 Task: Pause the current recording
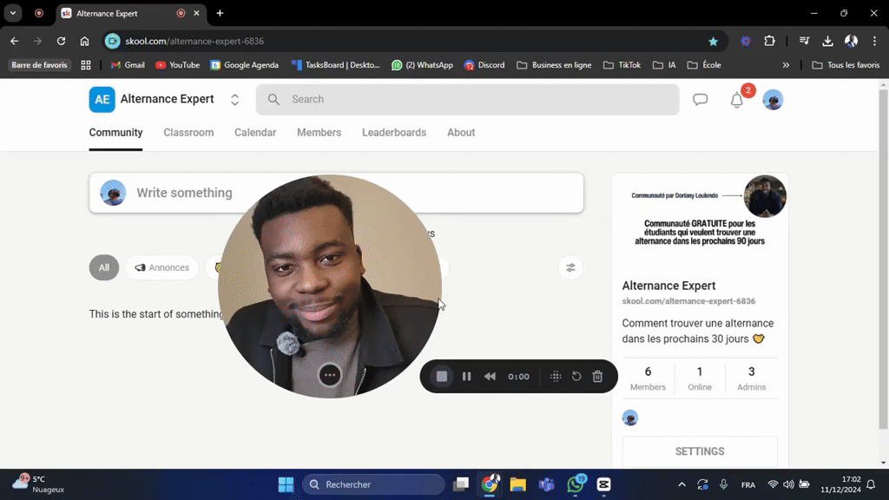tap(466, 376)
